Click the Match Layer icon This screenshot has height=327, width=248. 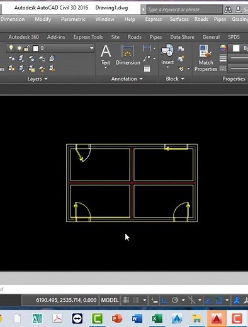[x=52, y=69]
